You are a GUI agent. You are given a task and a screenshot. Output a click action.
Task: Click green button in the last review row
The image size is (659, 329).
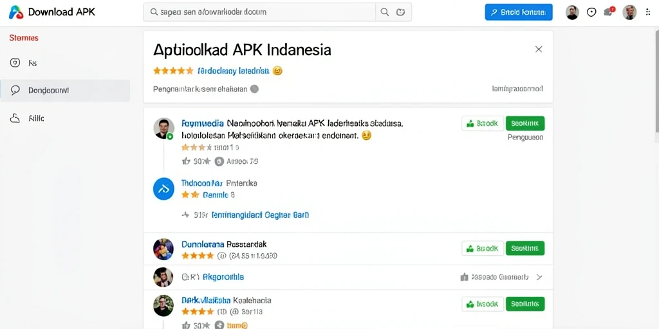click(525, 304)
